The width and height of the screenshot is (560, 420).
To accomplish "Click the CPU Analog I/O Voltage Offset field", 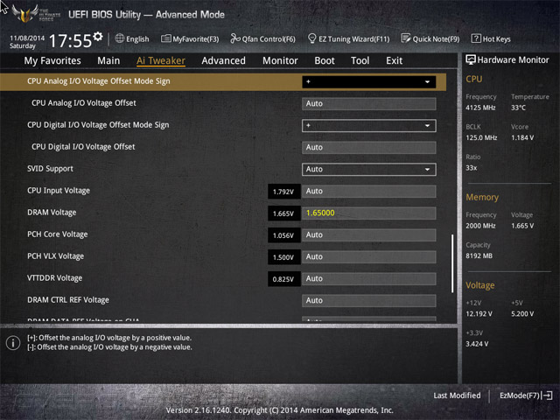I will click(x=369, y=103).
